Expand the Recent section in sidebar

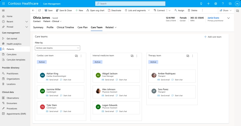point(27,21)
